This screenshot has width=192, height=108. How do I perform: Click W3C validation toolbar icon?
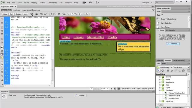point(46,14)
